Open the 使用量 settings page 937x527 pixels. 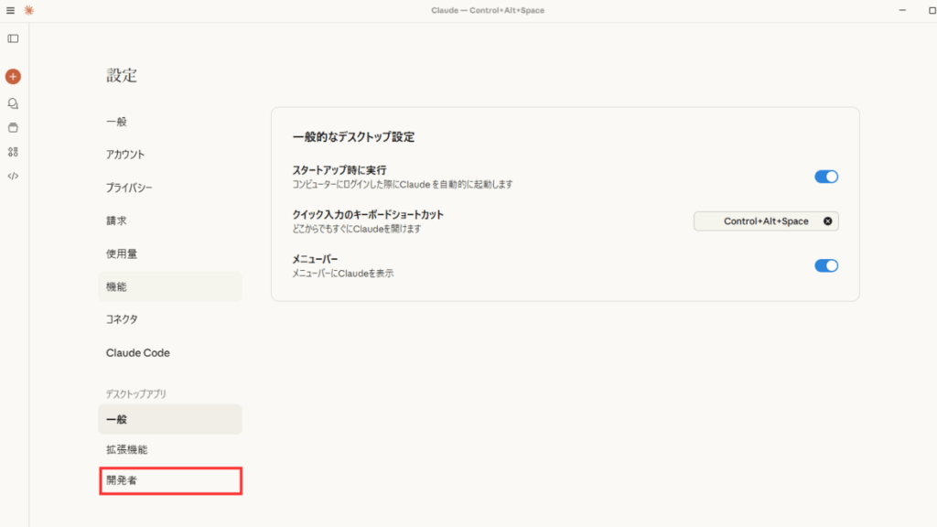(122, 253)
